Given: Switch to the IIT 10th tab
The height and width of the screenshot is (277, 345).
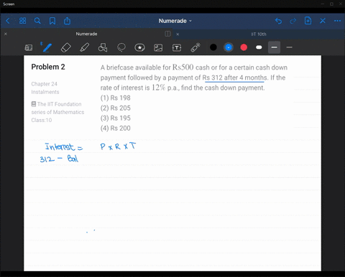Looking at the screenshot, I should [259, 34].
